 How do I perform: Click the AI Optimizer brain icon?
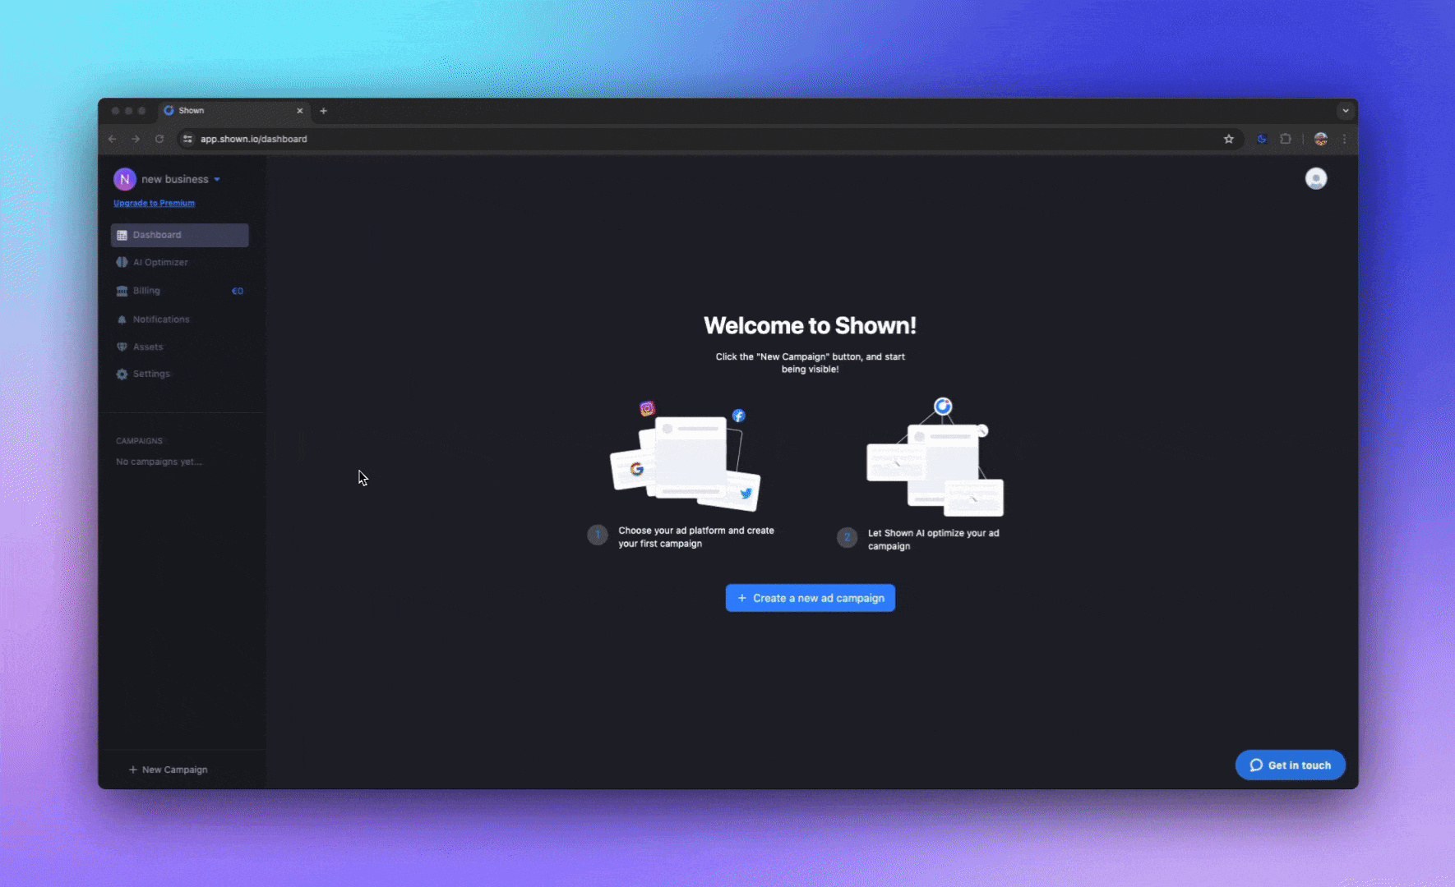[122, 263]
